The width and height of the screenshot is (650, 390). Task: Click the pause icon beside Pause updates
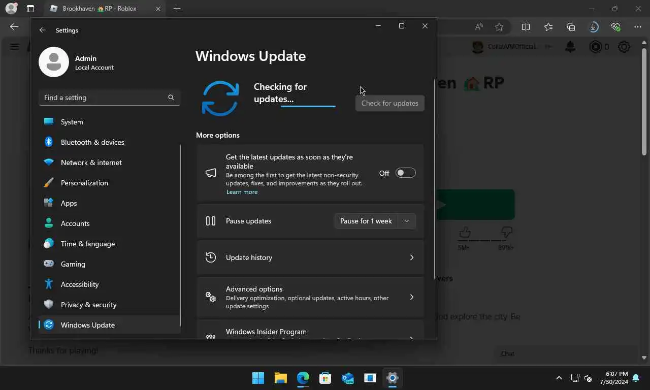coord(211,221)
